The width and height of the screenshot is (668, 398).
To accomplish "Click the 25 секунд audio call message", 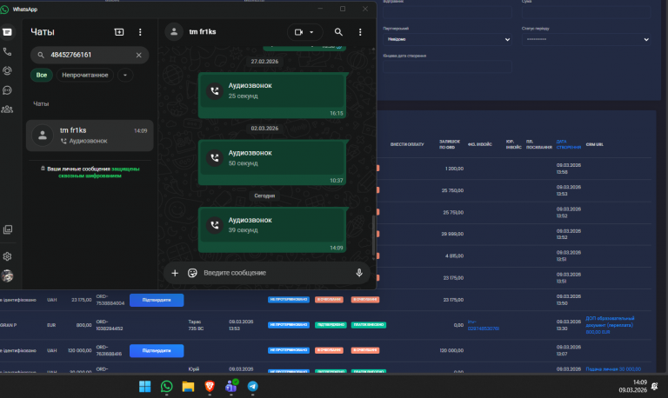I will (271, 95).
